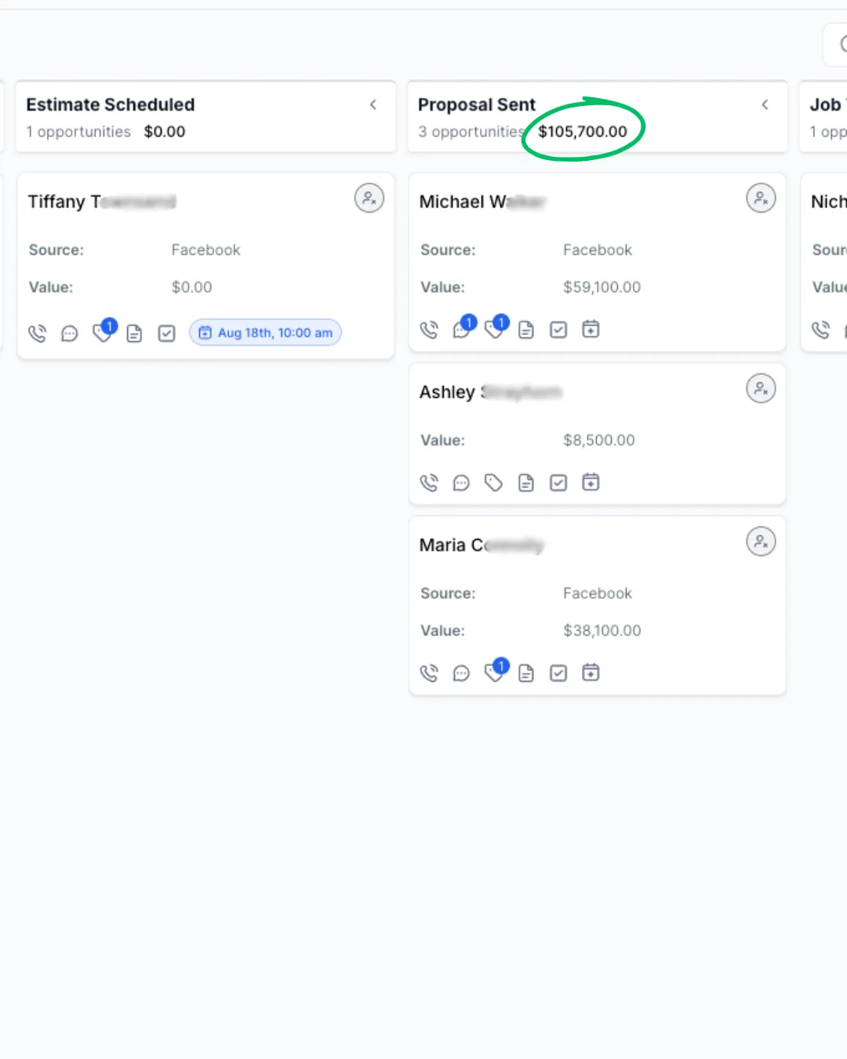
Task: Open the notes icon on Michael's card
Action: (x=526, y=330)
